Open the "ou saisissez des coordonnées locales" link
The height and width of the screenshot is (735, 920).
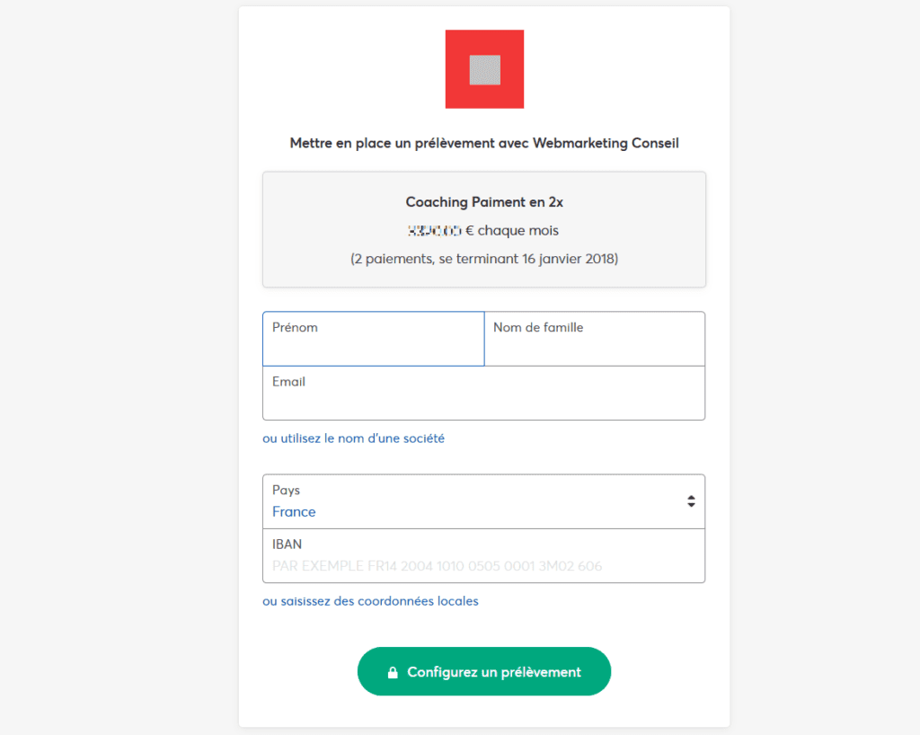tap(370, 601)
